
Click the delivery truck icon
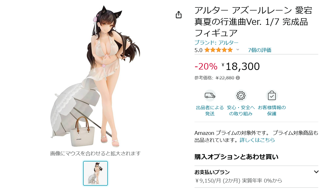210,96
